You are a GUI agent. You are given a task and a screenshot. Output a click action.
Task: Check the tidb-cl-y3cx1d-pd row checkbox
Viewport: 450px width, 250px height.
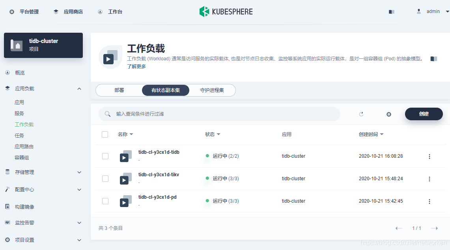pyautogui.click(x=105, y=201)
